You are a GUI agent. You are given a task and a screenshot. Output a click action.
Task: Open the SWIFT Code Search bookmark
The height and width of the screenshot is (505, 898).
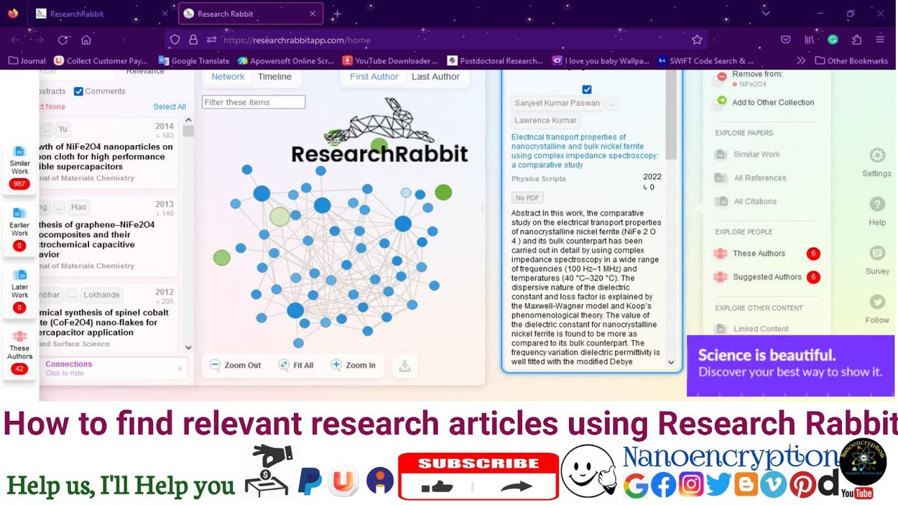click(x=706, y=61)
